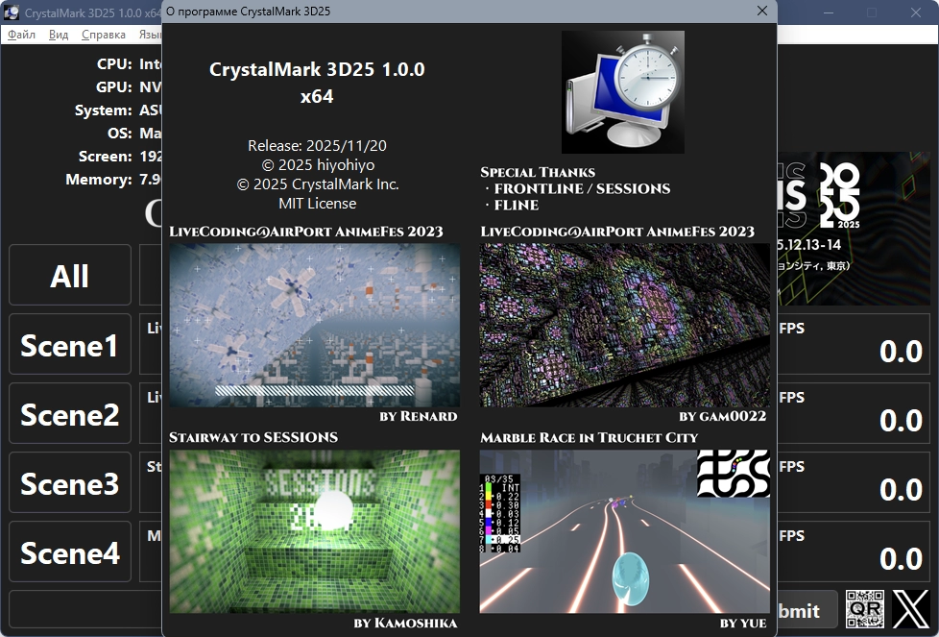Screen dimensions: 939x637
Task: Click the Marble Race in Truchet City thumbnail
Action: coord(625,531)
